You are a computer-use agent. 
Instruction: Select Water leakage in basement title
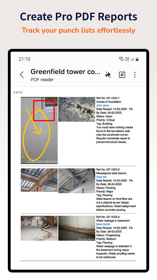pyautogui.click(x=113, y=221)
